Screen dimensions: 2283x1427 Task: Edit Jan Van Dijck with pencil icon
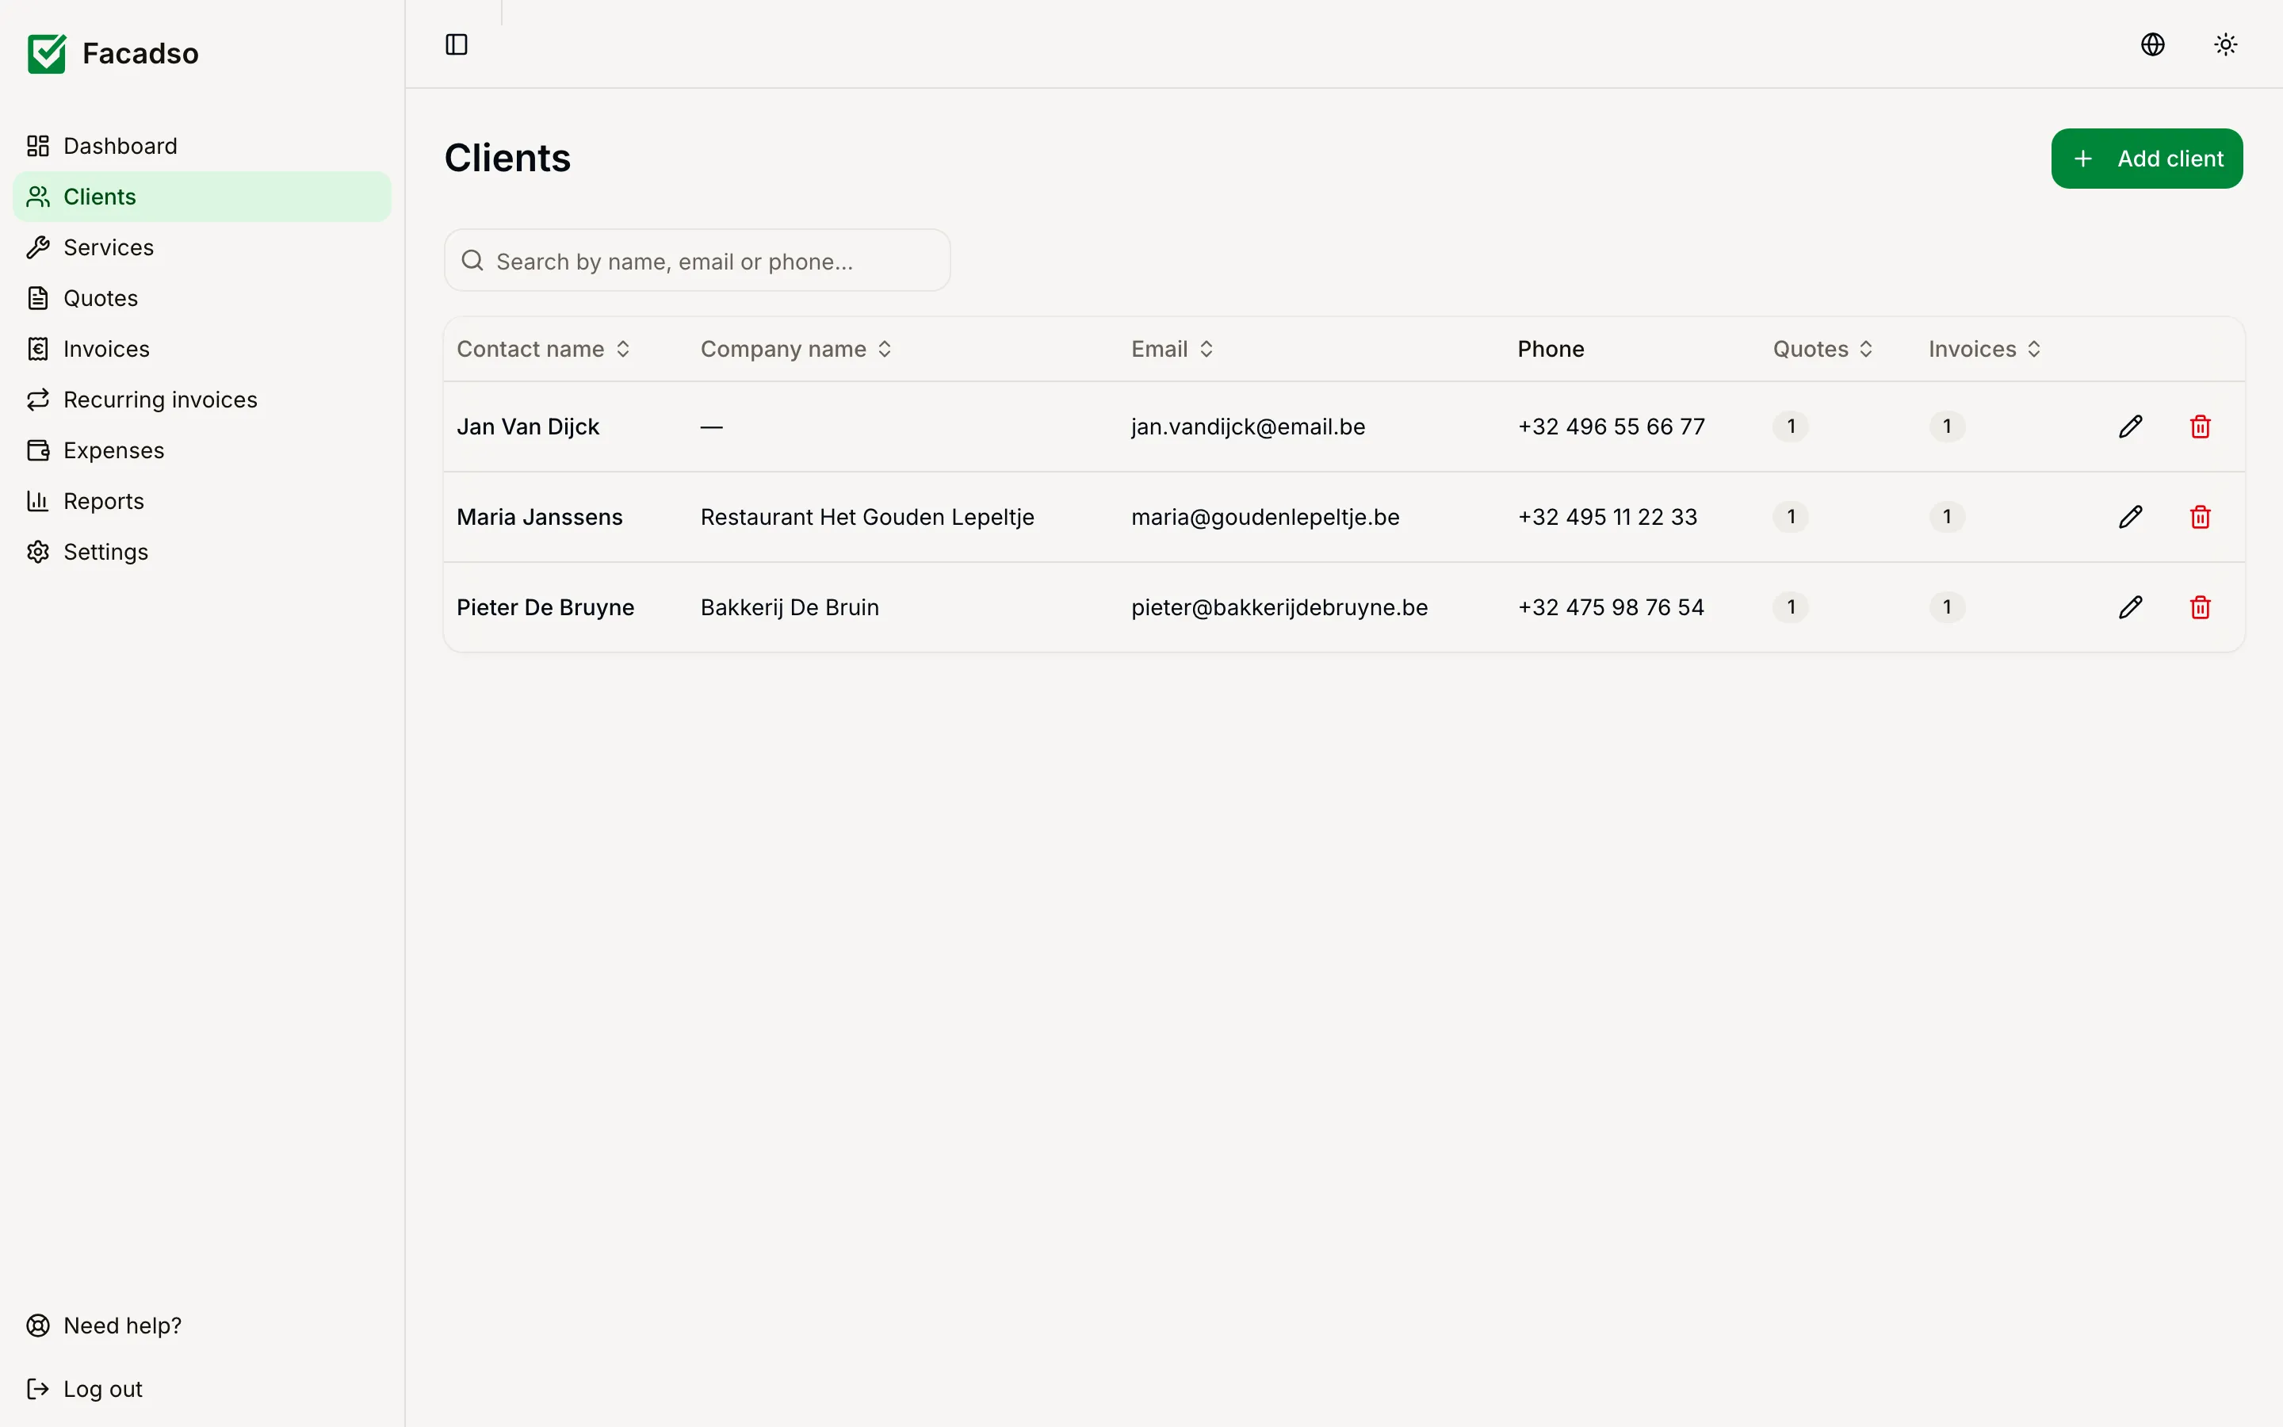2130,427
